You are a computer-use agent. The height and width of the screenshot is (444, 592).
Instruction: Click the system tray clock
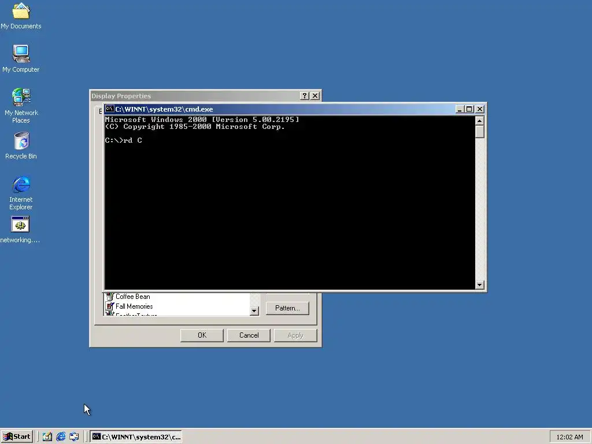click(x=569, y=437)
